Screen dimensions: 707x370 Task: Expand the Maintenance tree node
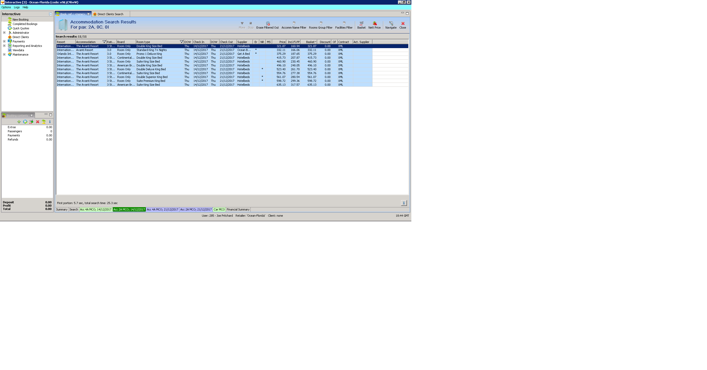click(4, 55)
